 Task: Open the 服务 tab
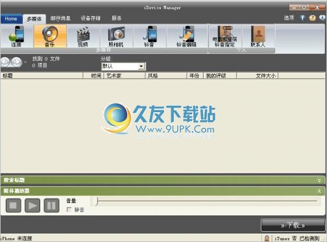pos(117,18)
